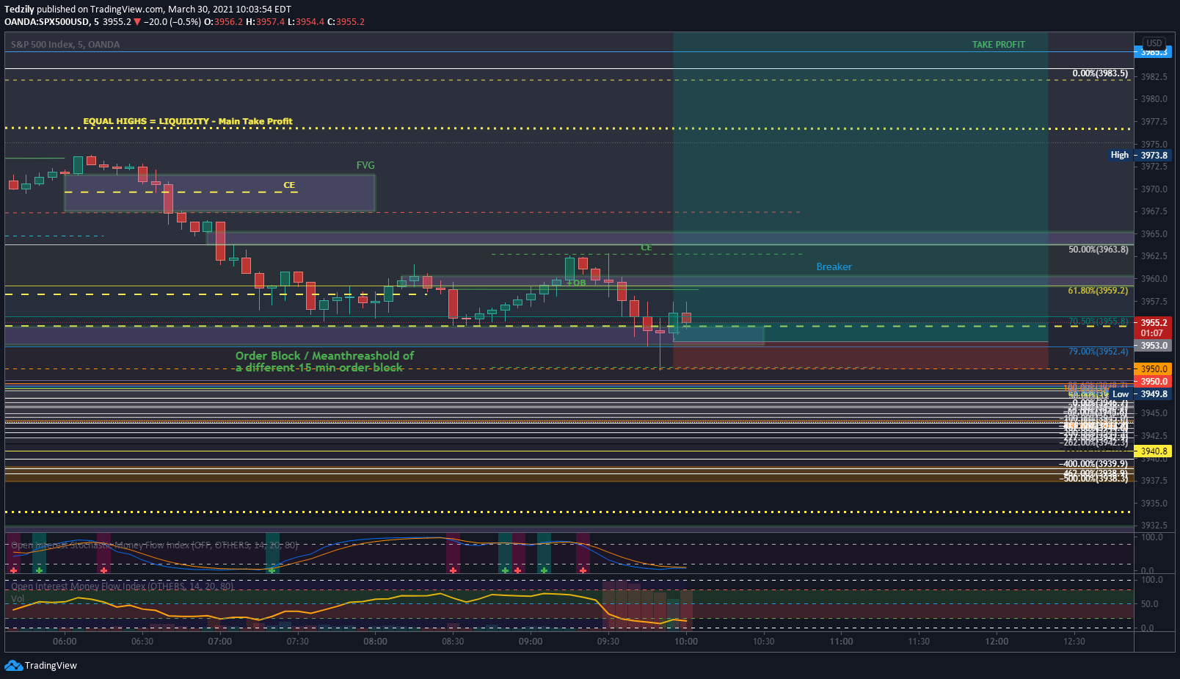Select the Order Block / Meanthreashold annotation
This screenshot has height=679, width=1180.
tap(324, 361)
